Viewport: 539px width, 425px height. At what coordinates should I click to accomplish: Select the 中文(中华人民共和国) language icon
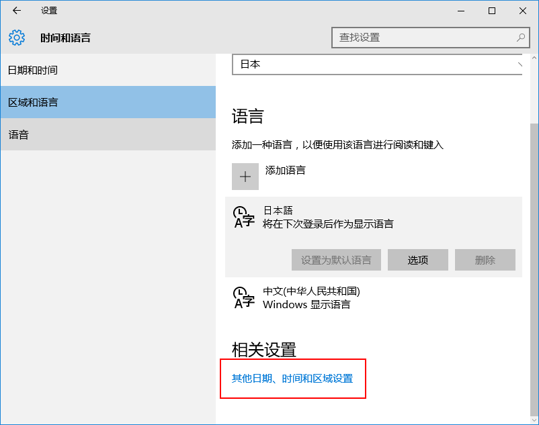point(243,297)
